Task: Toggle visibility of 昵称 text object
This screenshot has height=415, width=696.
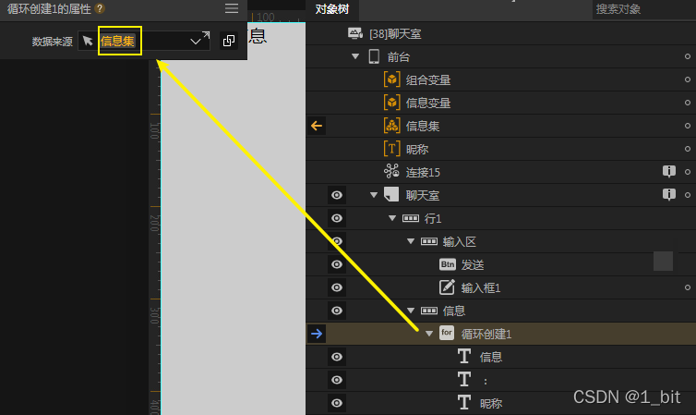Action: tap(337, 403)
